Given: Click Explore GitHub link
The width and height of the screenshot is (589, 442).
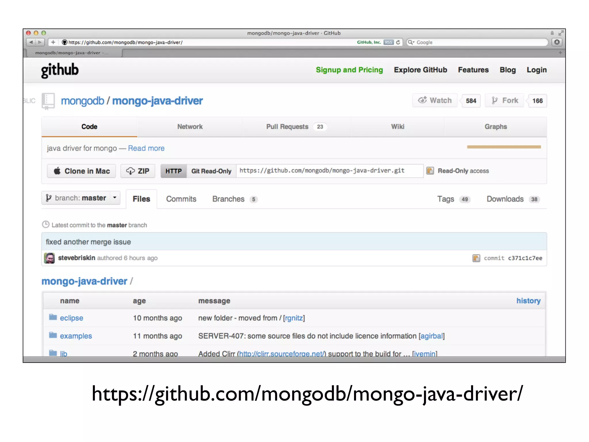Looking at the screenshot, I should click(420, 70).
